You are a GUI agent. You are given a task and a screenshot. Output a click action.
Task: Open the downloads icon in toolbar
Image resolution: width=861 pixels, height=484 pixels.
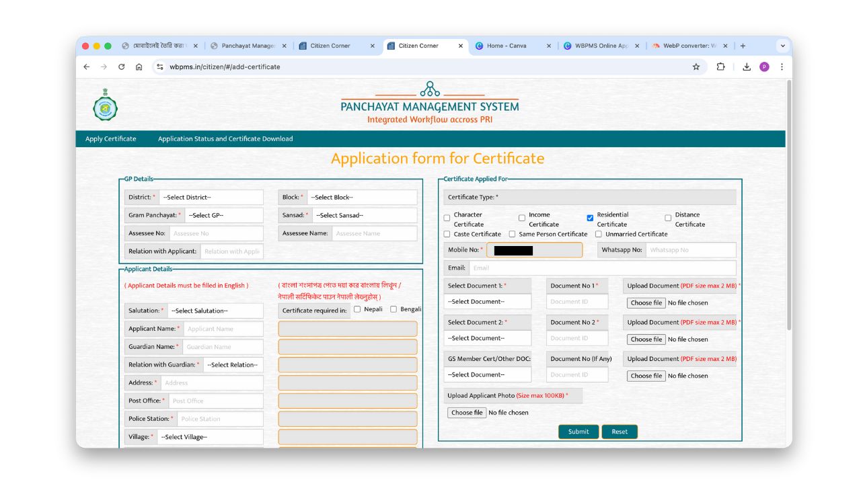tap(747, 67)
